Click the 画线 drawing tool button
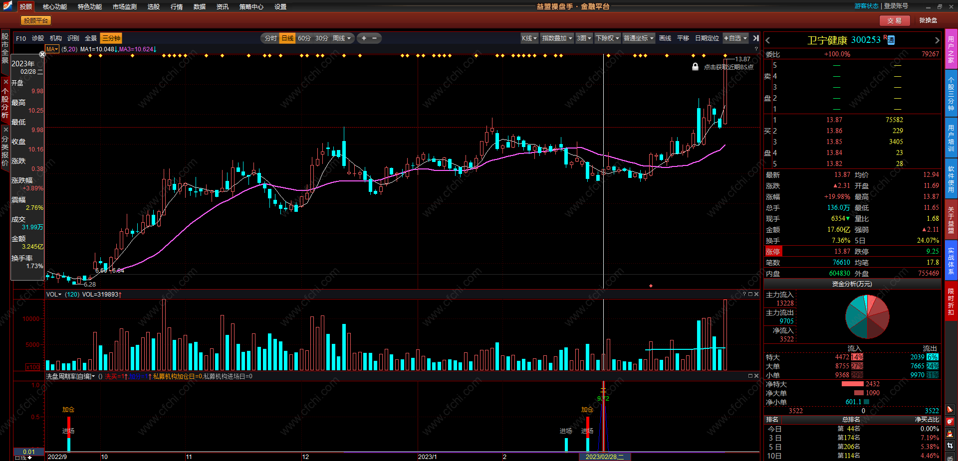The width and height of the screenshot is (958, 461). click(x=665, y=38)
